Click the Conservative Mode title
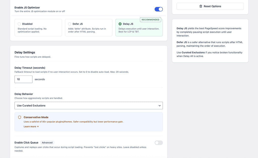 coord(36,117)
